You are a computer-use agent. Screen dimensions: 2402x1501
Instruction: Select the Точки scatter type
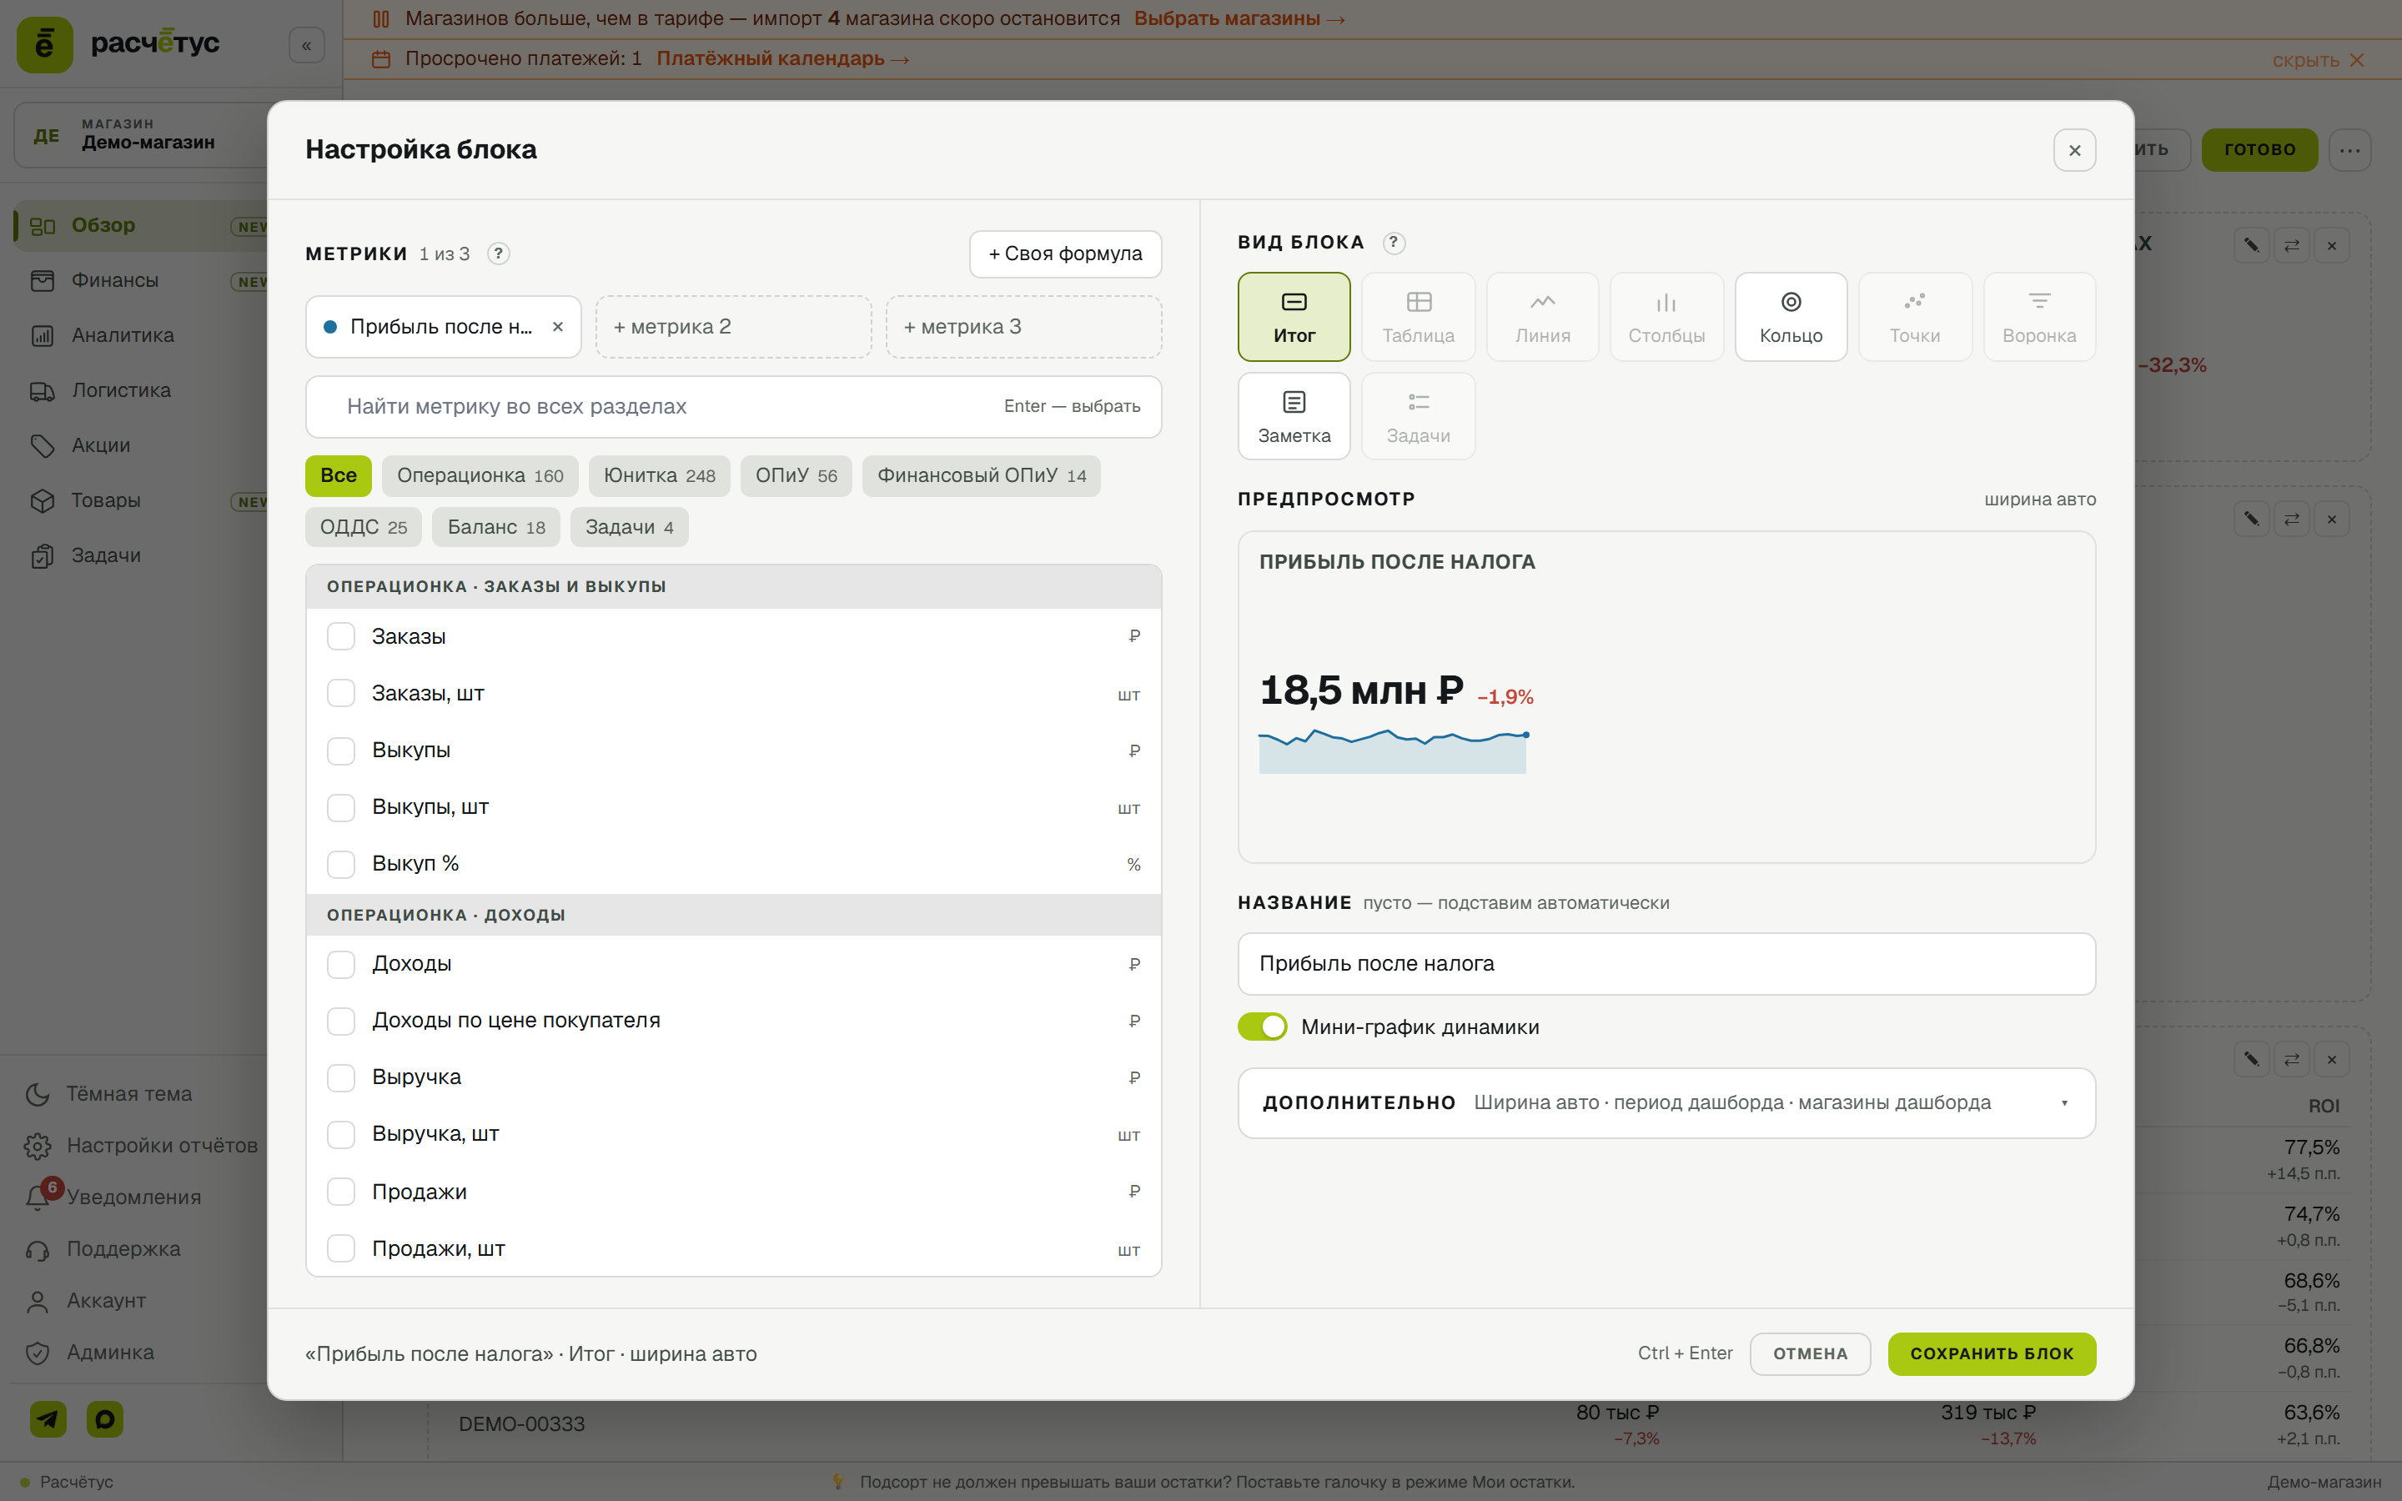tap(1913, 317)
